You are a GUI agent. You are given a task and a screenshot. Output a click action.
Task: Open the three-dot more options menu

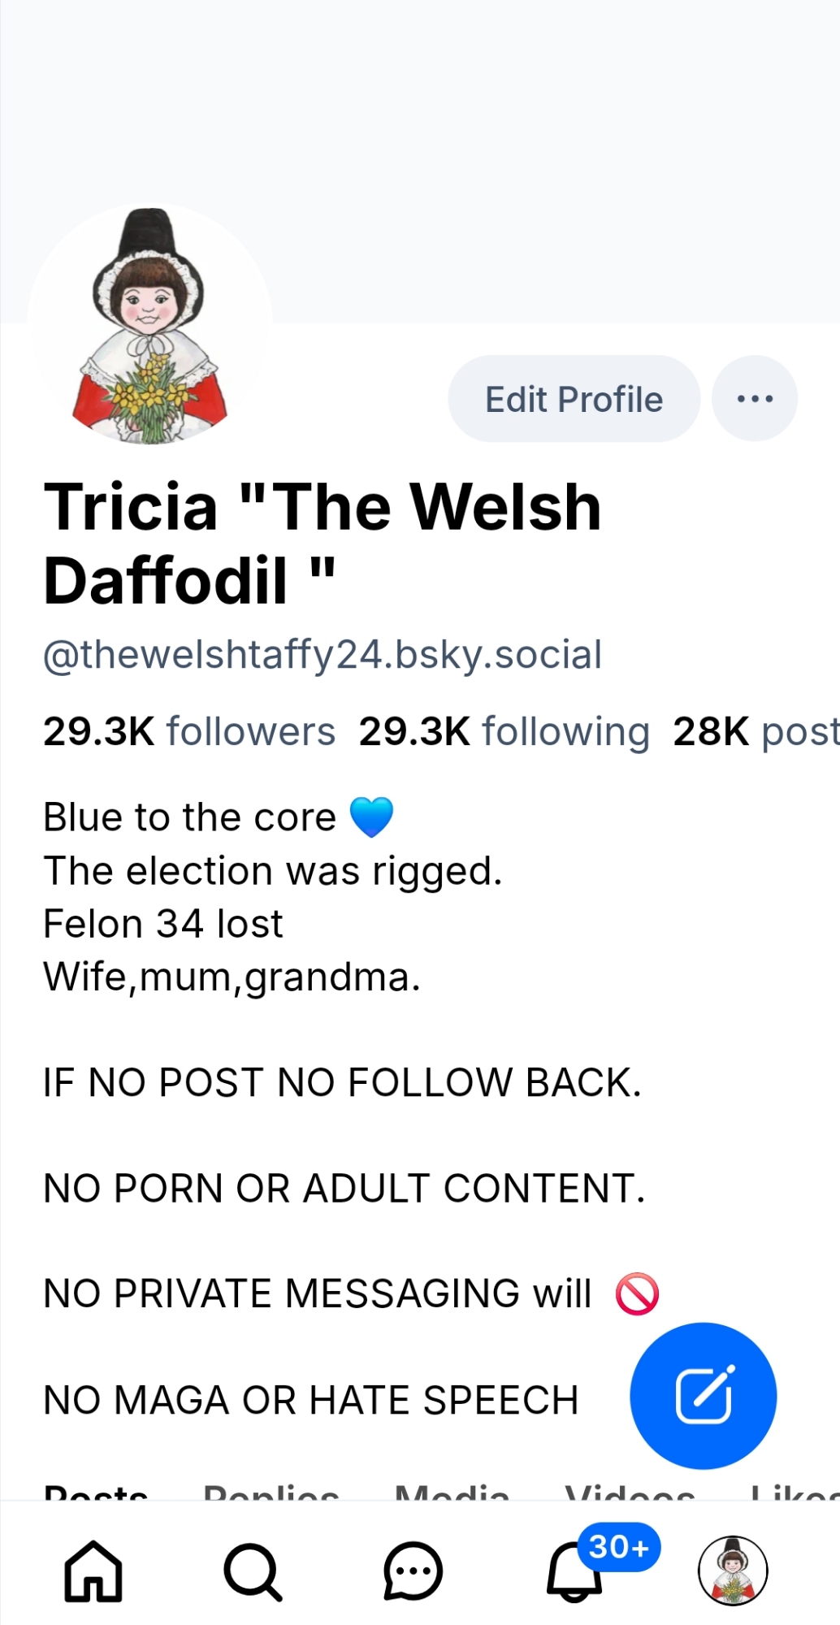755,398
